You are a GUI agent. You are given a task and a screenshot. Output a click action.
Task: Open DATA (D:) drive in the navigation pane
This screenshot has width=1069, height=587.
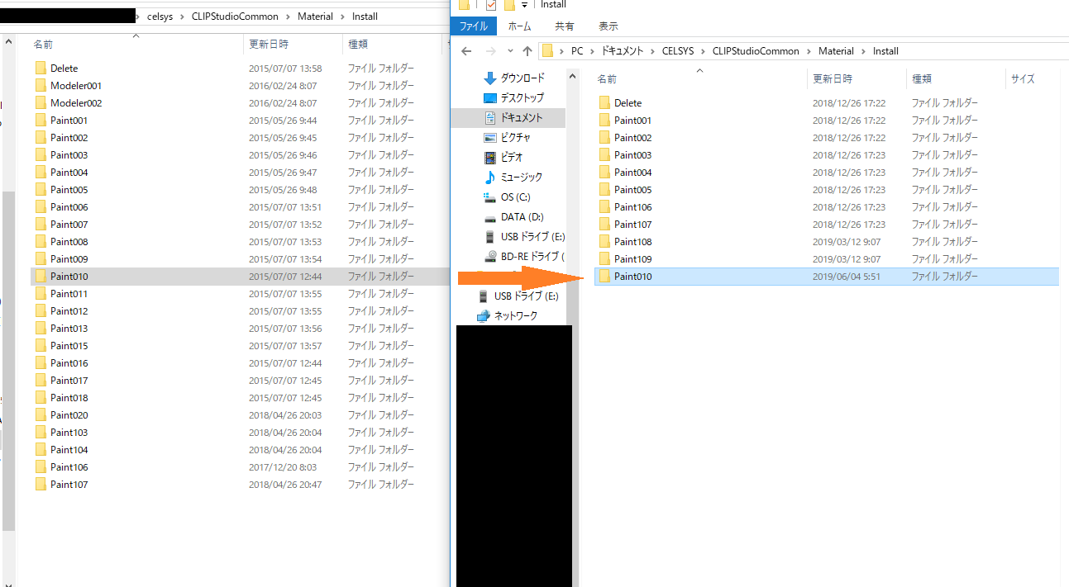click(522, 216)
